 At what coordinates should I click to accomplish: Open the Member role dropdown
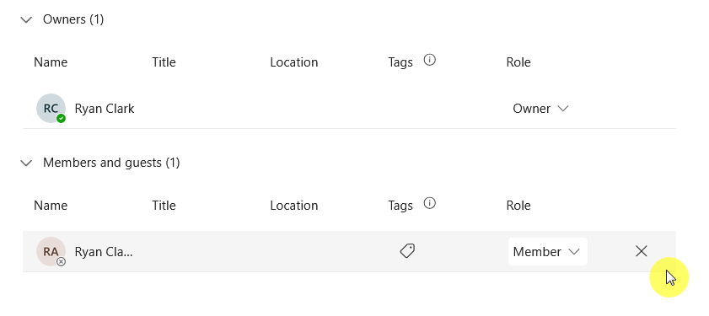548,251
